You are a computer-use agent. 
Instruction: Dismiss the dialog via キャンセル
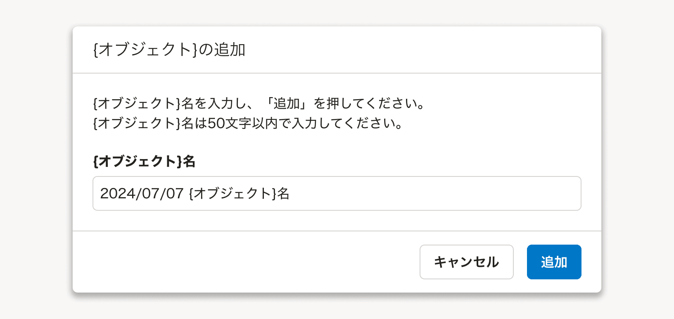(x=466, y=262)
